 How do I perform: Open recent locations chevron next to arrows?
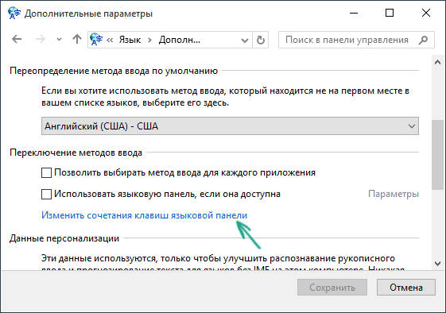tap(59, 40)
